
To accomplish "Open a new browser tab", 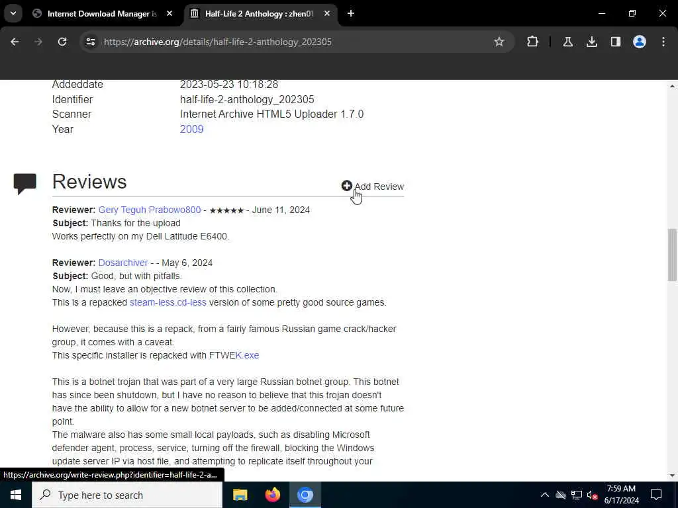I will 351,14.
